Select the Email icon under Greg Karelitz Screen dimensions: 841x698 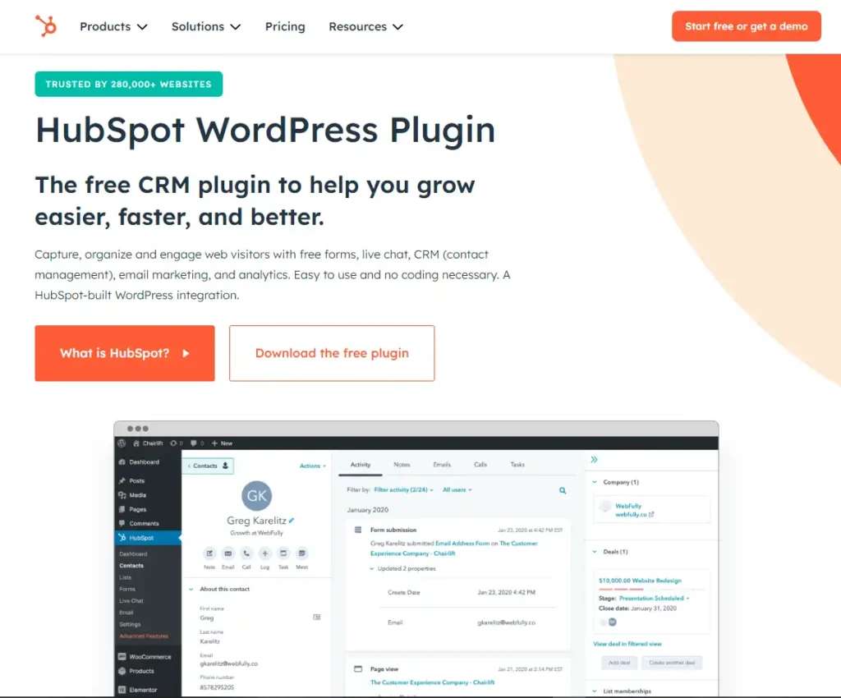tap(228, 553)
